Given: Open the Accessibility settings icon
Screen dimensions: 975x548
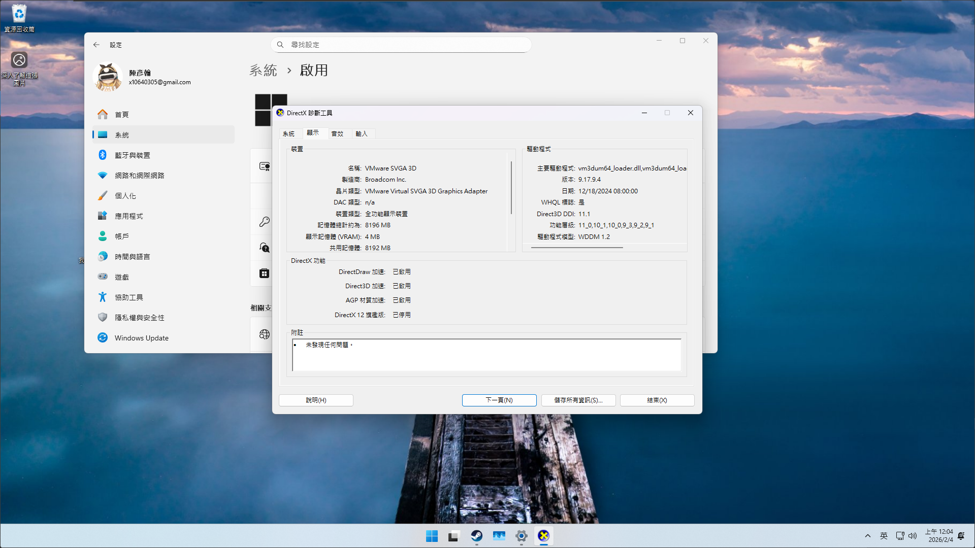Looking at the screenshot, I should pos(103,297).
